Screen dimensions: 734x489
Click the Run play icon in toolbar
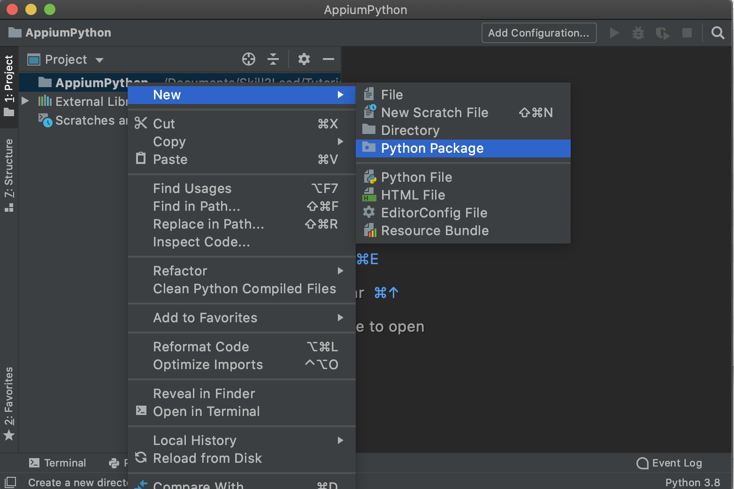click(x=614, y=33)
